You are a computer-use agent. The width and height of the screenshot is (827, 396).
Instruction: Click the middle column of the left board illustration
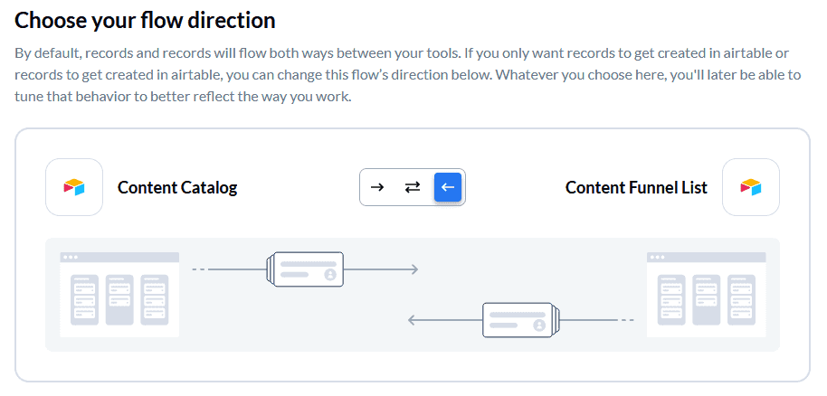(x=119, y=299)
